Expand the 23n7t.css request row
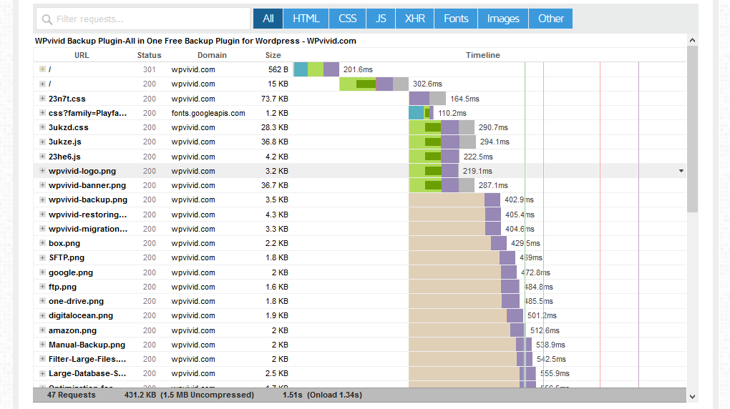The width and height of the screenshot is (730, 409). [x=42, y=99]
